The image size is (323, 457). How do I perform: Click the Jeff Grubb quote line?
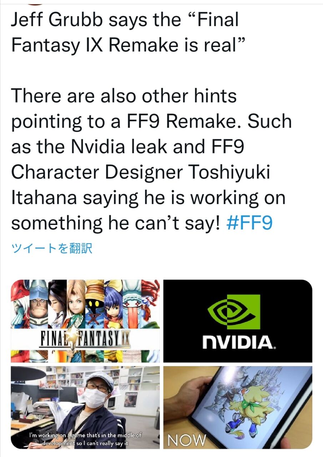(x=125, y=32)
